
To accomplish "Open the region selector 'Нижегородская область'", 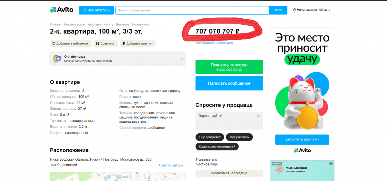I will [x=312, y=10].
